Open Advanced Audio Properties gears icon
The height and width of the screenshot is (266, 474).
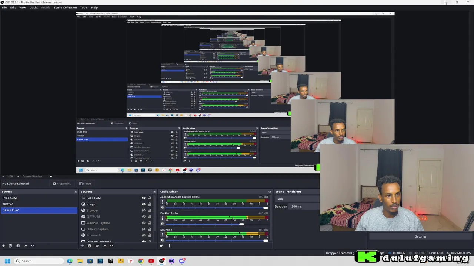162,246
